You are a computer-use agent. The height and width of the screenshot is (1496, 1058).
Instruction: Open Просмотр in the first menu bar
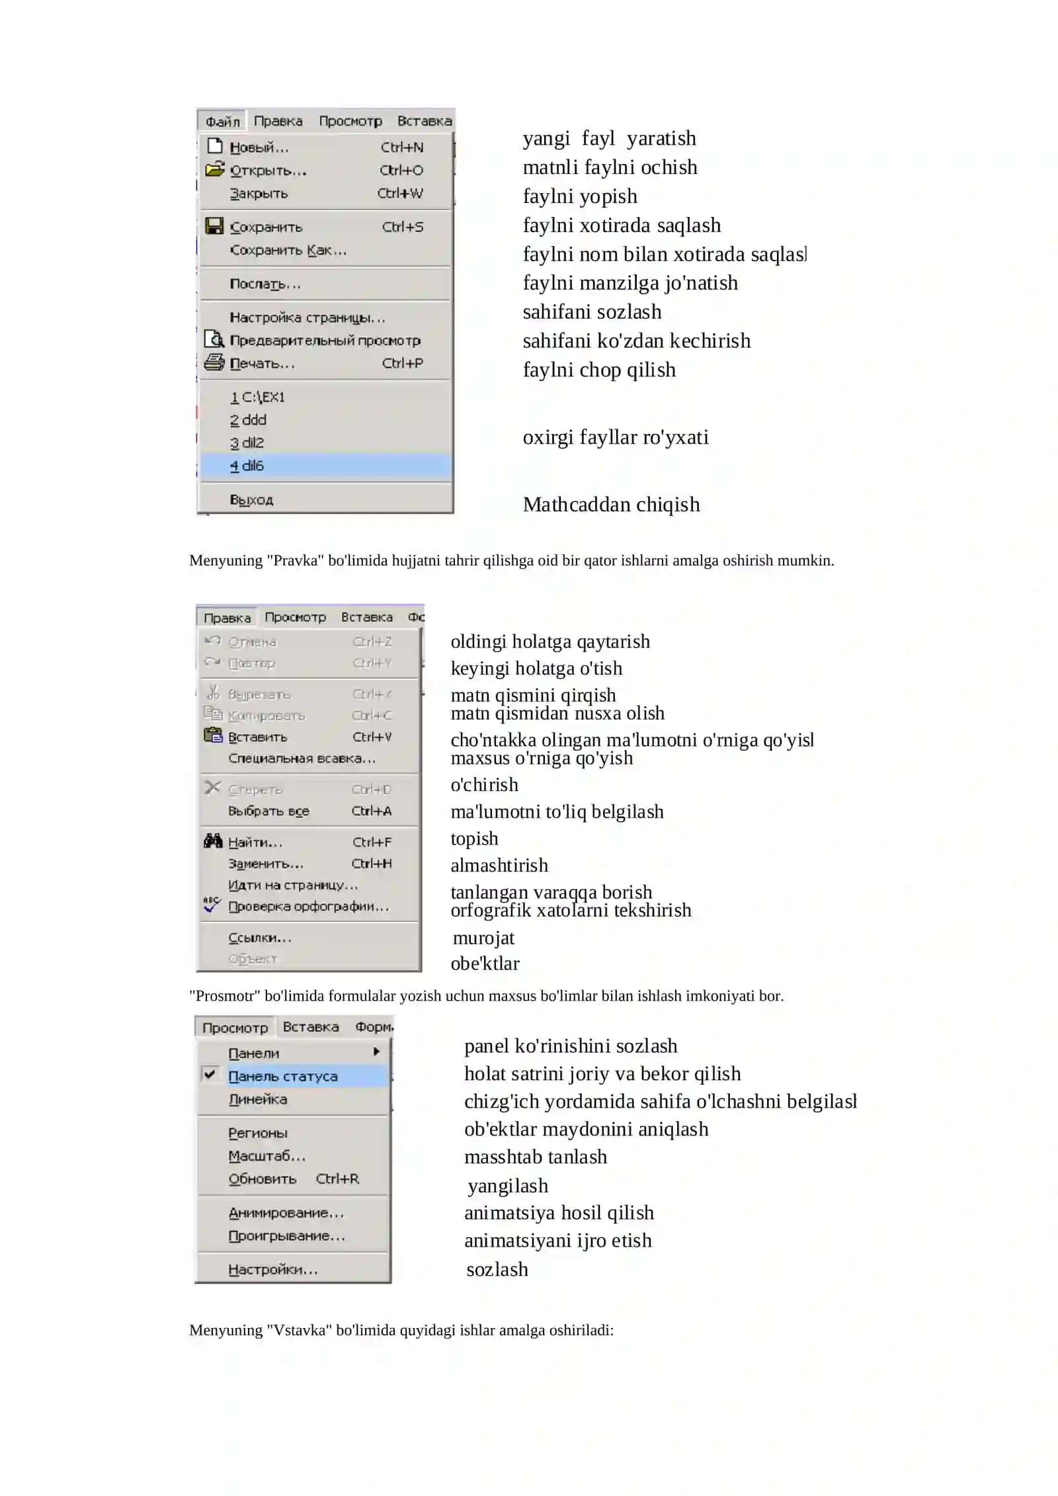[350, 121]
